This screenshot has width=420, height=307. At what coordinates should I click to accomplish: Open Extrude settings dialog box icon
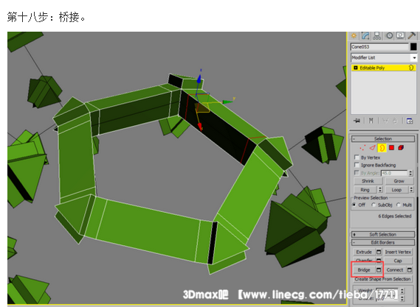[379, 252]
